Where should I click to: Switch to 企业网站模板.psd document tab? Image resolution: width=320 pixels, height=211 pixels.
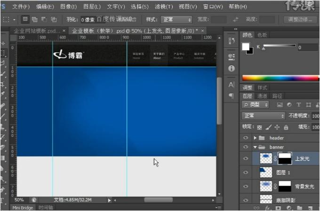coord(37,31)
